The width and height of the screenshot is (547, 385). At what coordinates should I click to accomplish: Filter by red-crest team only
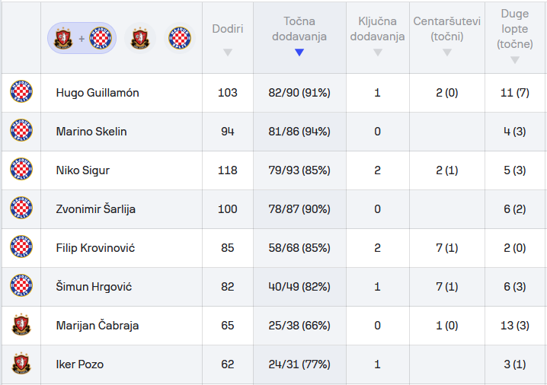[x=140, y=38]
